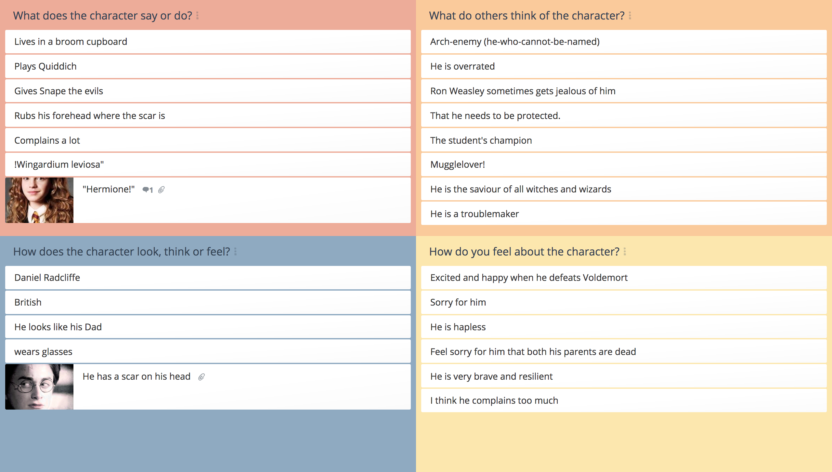Open options menu for 'others think' column
832x472 pixels.
[x=630, y=16]
